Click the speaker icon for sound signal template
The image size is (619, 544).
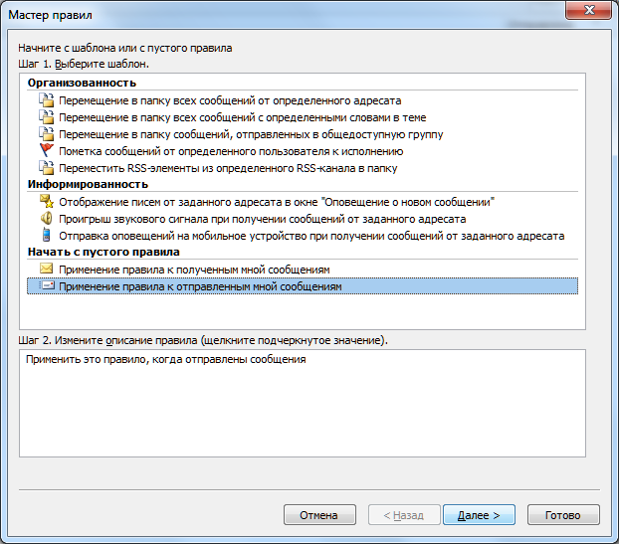46,219
